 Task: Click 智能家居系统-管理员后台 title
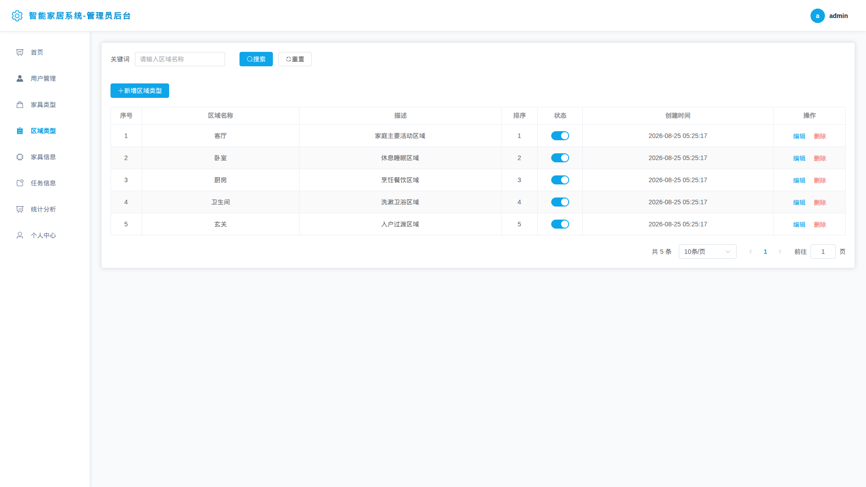tap(80, 16)
